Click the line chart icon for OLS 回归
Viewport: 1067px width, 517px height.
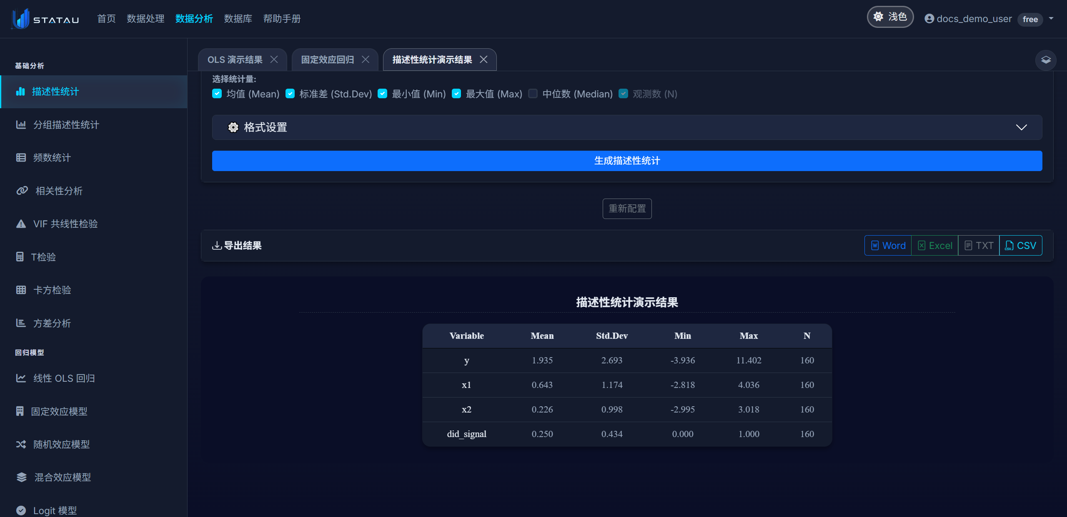(x=21, y=378)
